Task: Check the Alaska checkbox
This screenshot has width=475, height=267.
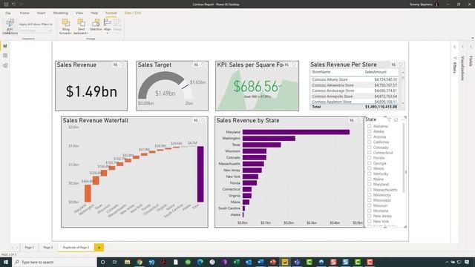Action: 370,131
